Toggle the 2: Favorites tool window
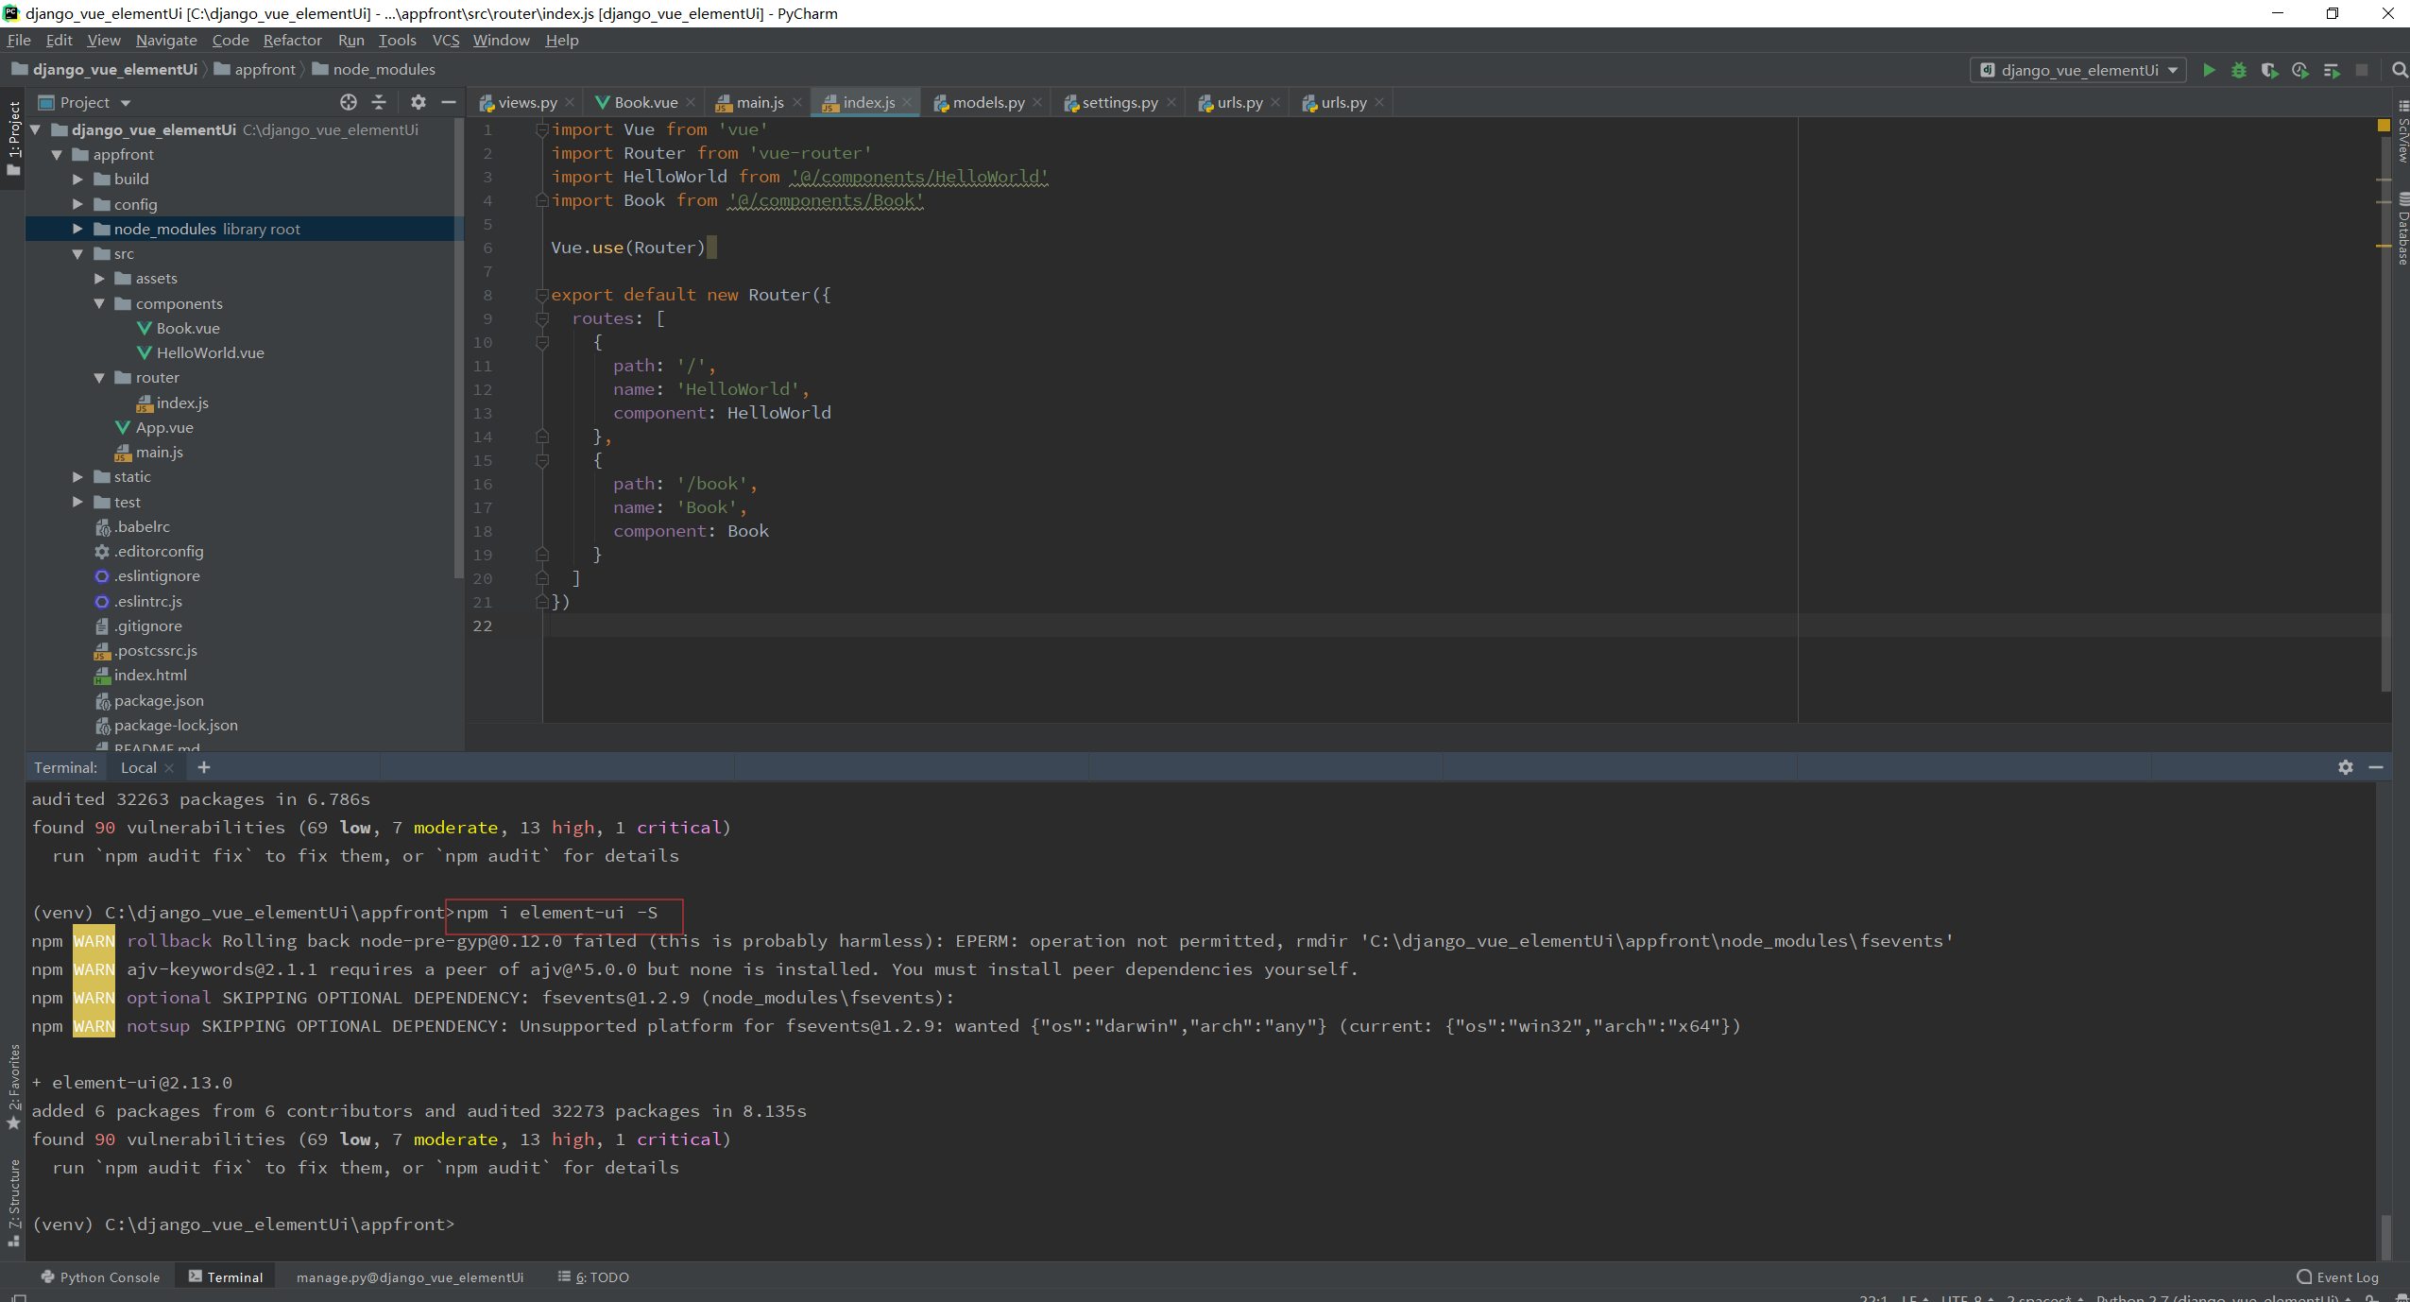Screen dimensions: 2410x1302 click(13, 1087)
